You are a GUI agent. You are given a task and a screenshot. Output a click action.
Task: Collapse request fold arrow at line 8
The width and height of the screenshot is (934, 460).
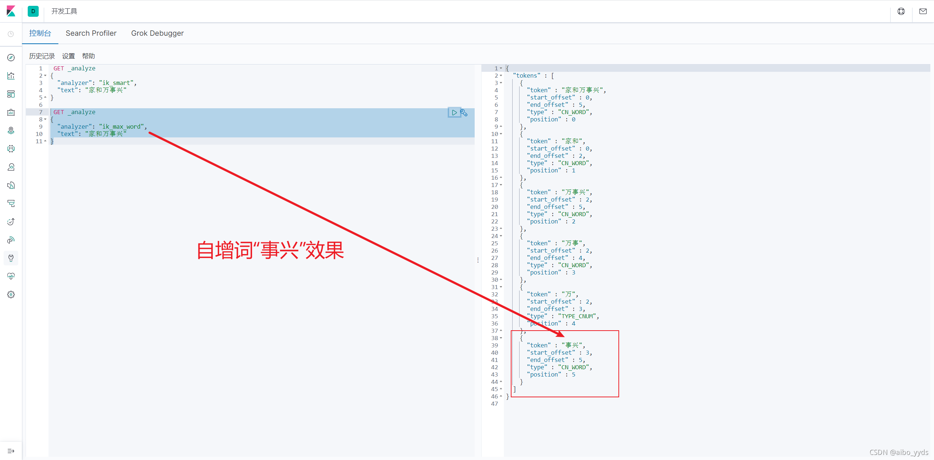click(45, 120)
